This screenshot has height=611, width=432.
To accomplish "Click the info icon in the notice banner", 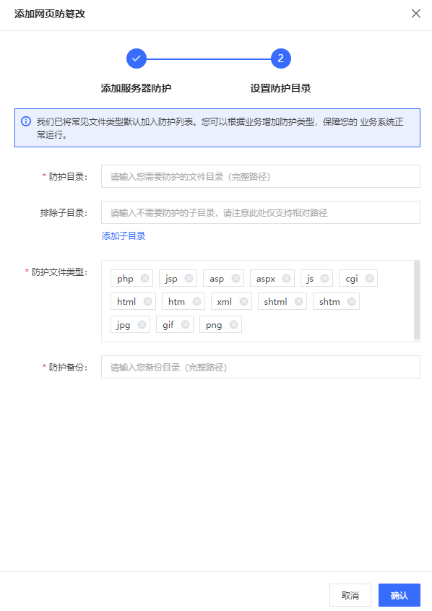I will click(x=26, y=121).
